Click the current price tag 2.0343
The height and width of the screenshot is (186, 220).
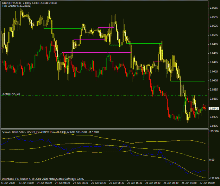pyautogui.click(x=214, y=109)
